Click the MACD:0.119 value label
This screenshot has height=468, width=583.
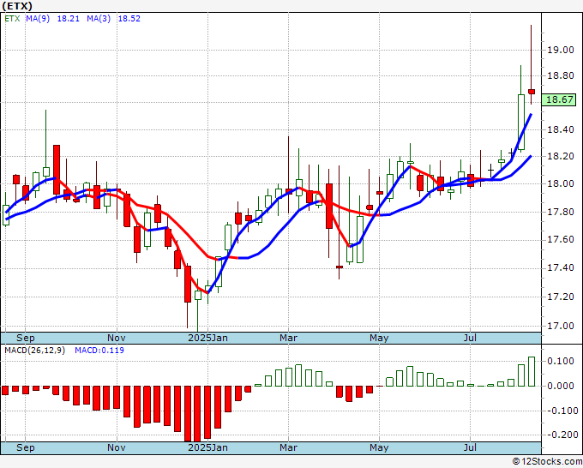coord(99,351)
